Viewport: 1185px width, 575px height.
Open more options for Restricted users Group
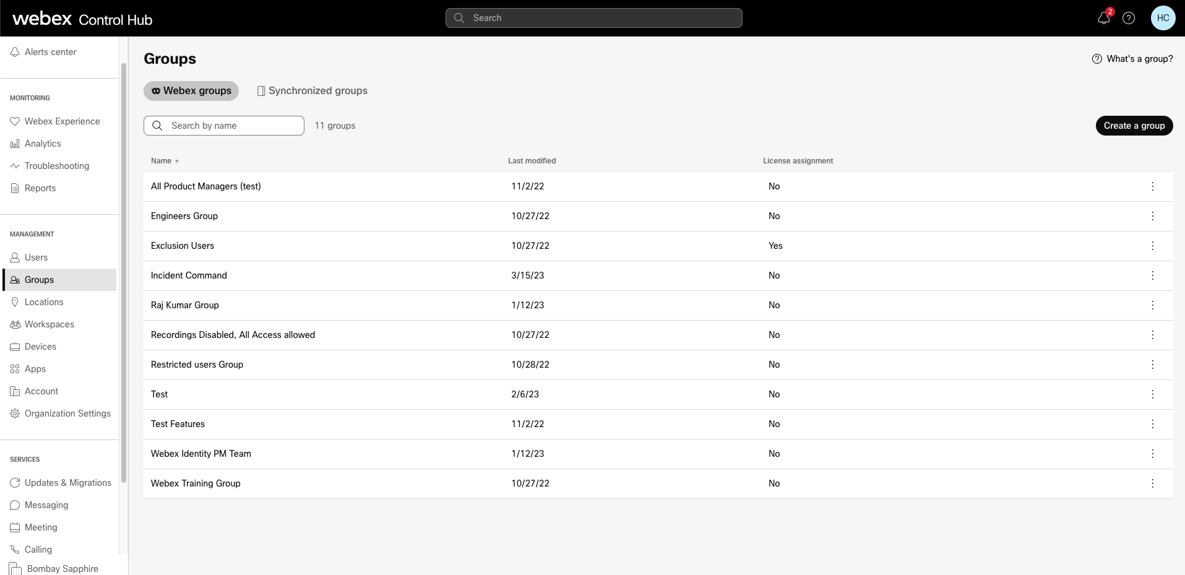(1152, 365)
